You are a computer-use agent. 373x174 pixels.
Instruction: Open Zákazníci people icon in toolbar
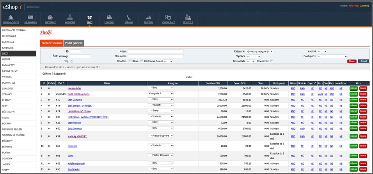pyautogui.click(x=109, y=18)
